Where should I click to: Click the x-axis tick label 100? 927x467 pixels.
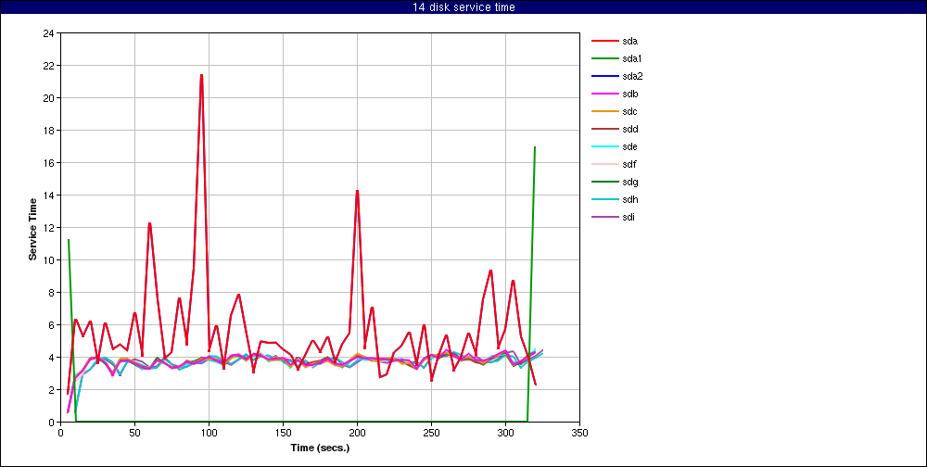point(209,433)
